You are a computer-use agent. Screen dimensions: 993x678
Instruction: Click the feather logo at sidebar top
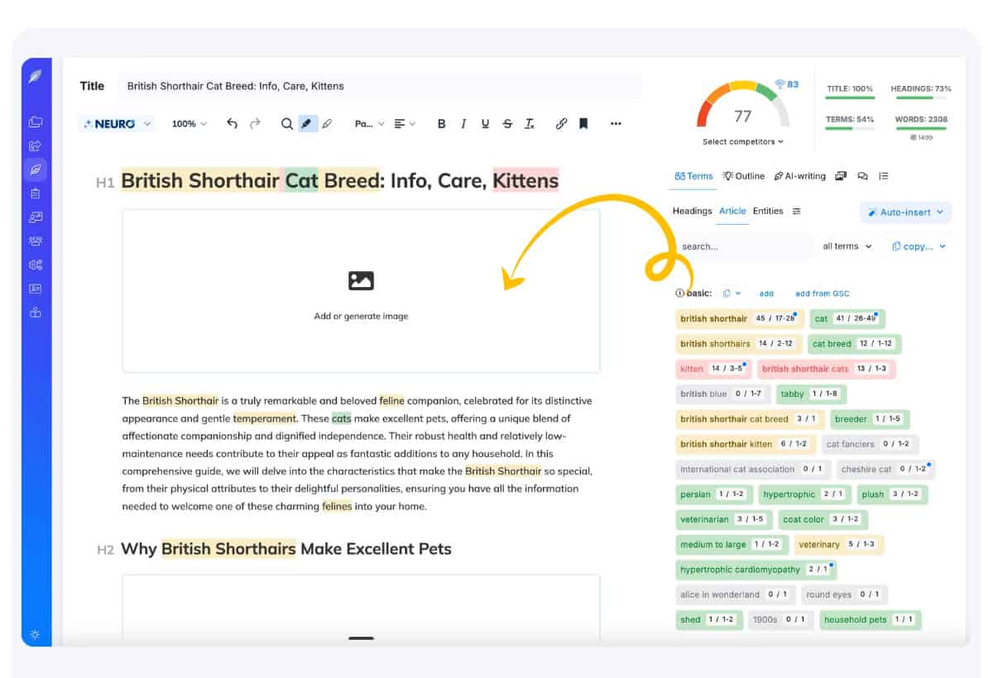(35, 77)
